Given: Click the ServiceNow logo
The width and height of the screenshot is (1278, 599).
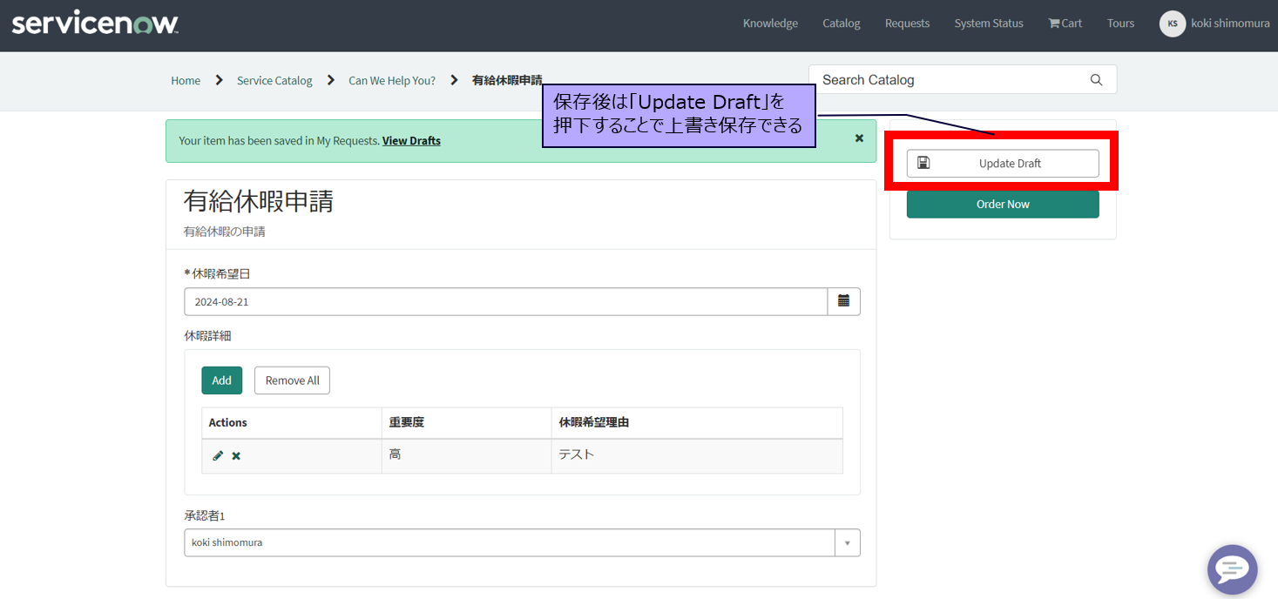Looking at the screenshot, I should point(95,24).
